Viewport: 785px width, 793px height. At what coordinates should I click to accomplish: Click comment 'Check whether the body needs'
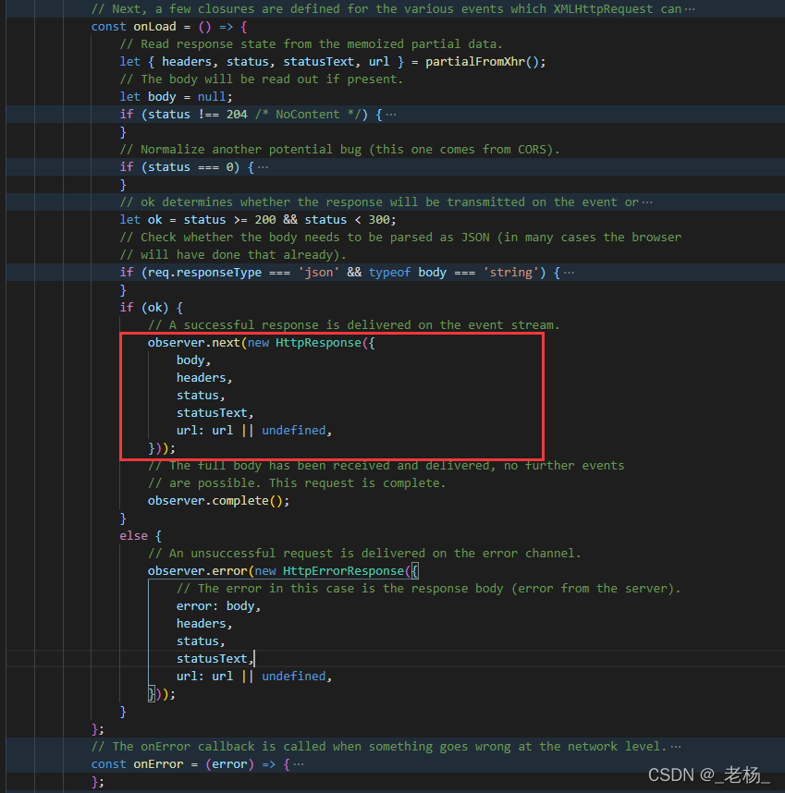pos(400,238)
